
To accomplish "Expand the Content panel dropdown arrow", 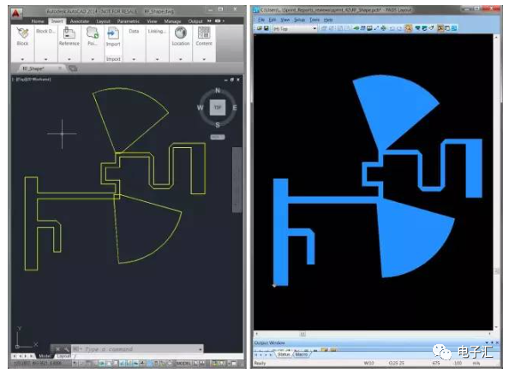I will pyautogui.click(x=204, y=59).
